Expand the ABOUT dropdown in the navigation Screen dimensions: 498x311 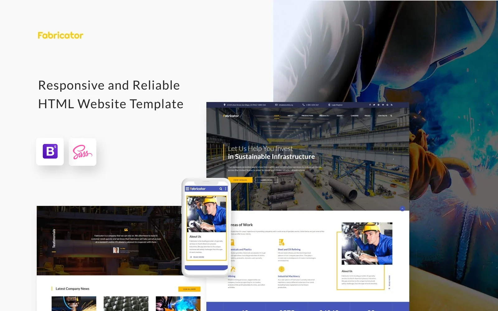(291, 115)
